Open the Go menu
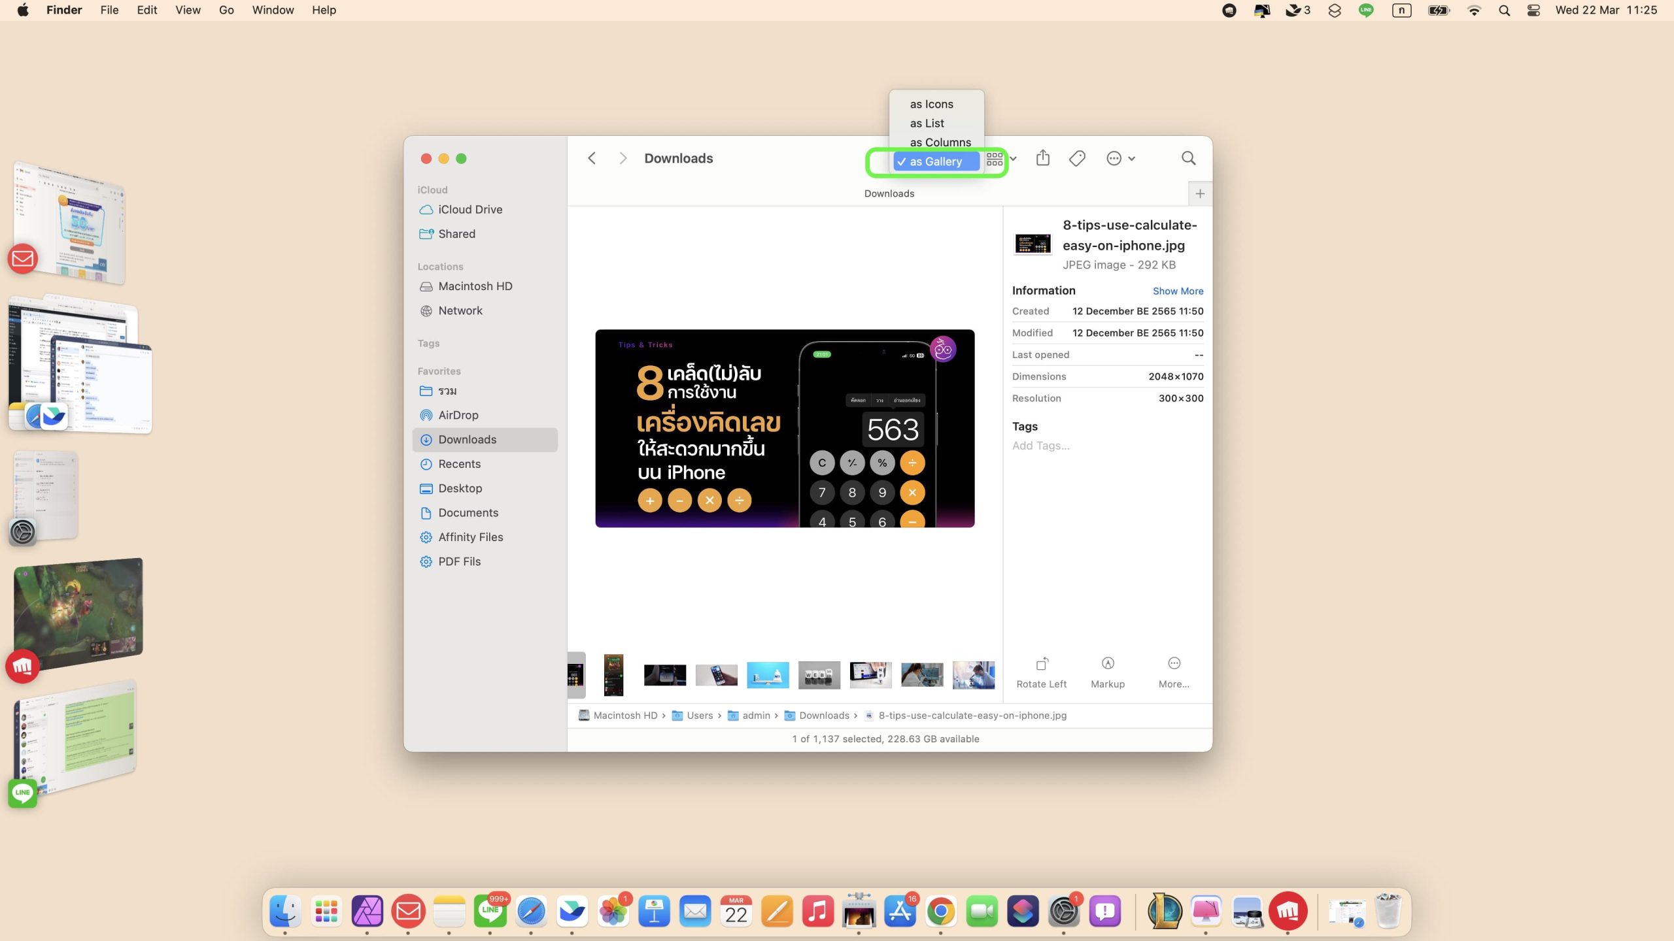Viewport: 1674px width, 941px height. 226,10
